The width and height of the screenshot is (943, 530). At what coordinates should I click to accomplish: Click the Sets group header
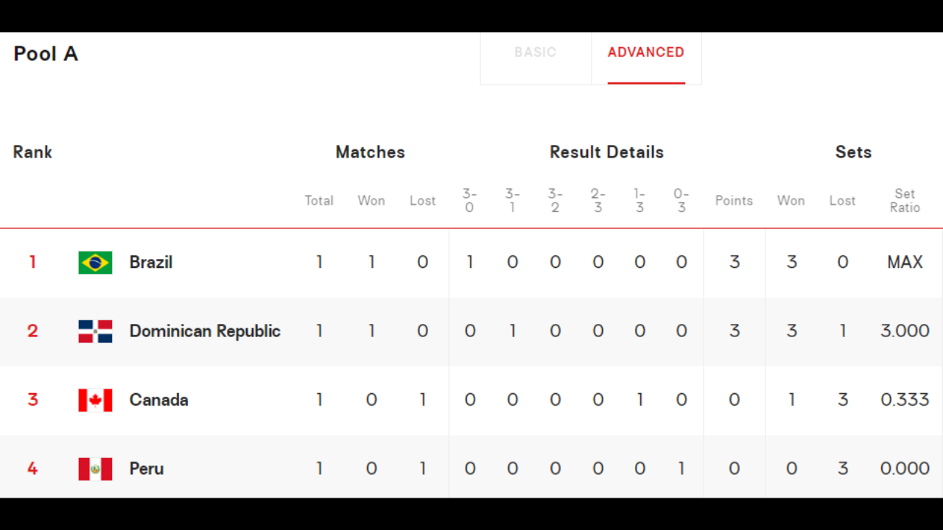click(853, 152)
